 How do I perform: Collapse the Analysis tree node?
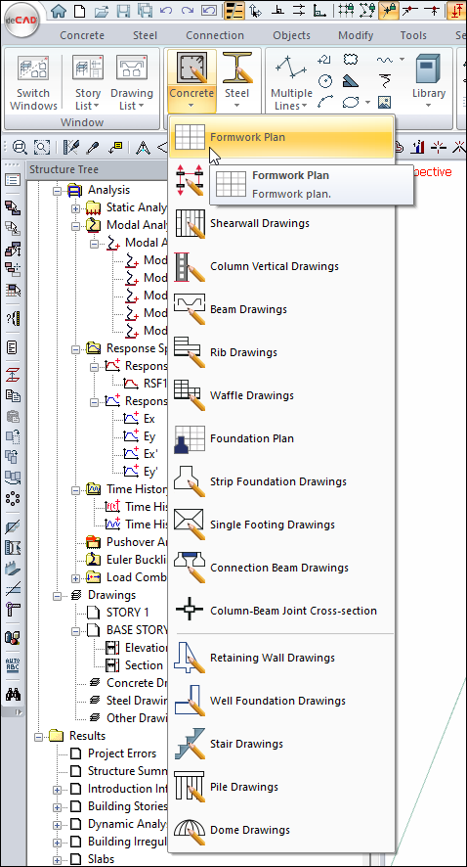tap(57, 191)
